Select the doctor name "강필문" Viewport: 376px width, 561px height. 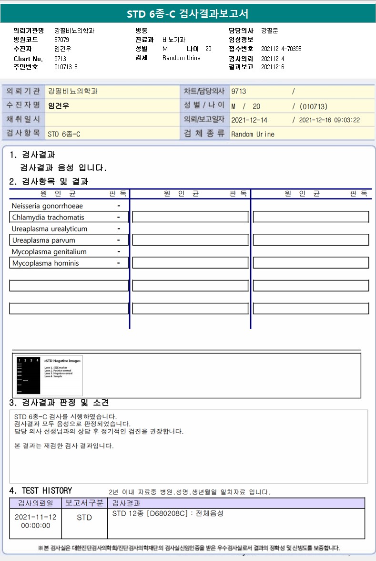[x=270, y=31]
